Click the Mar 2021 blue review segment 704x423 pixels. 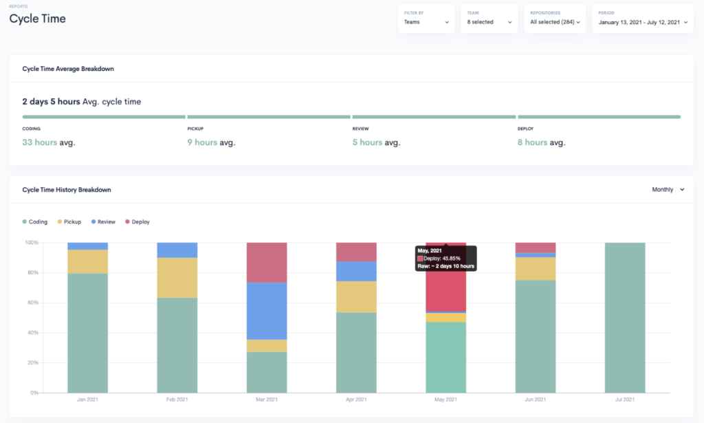coord(267,311)
